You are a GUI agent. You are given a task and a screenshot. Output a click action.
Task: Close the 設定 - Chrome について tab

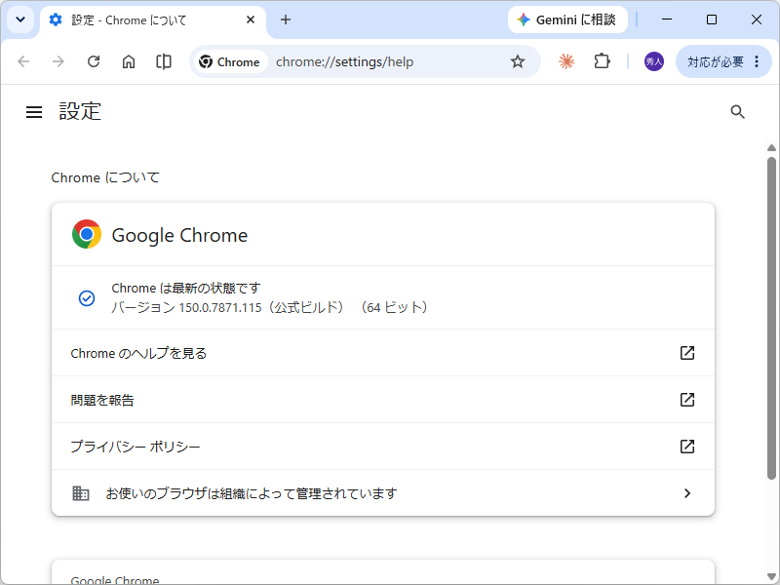coord(251,19)
